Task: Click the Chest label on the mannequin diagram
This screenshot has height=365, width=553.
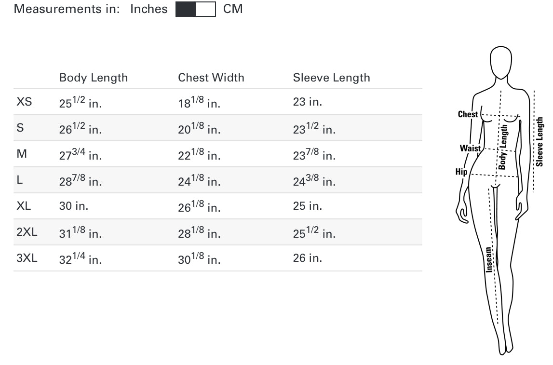Action: click(x=467, y=114)
